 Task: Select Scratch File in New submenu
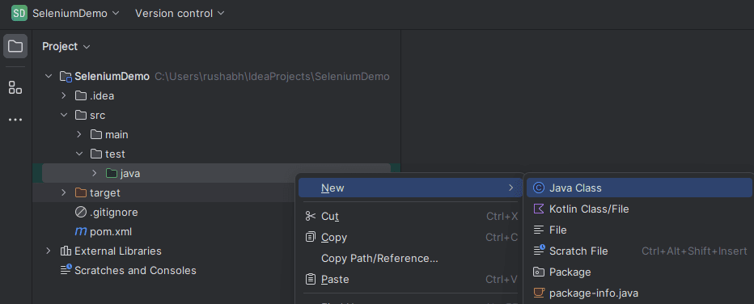pos(640,251)
